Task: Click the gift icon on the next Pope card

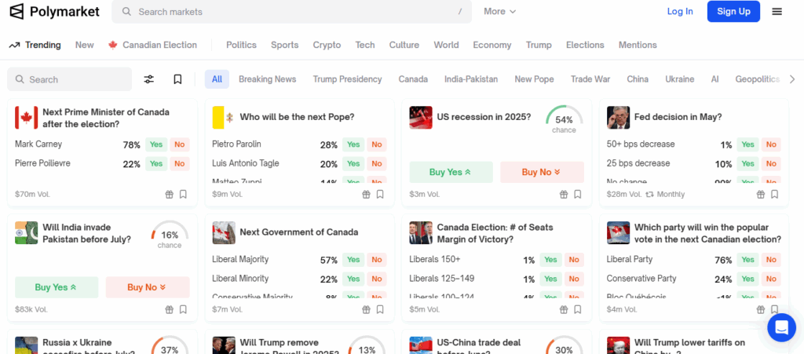Action: (x=366, y=194)
